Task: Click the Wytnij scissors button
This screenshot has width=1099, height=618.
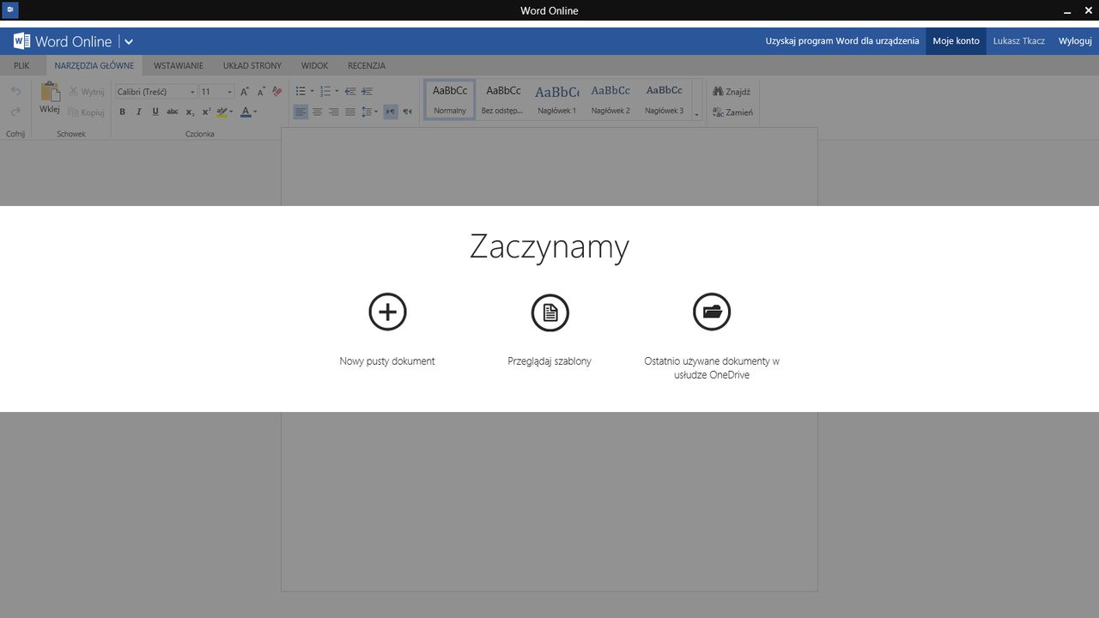Action: coord(86,92)
